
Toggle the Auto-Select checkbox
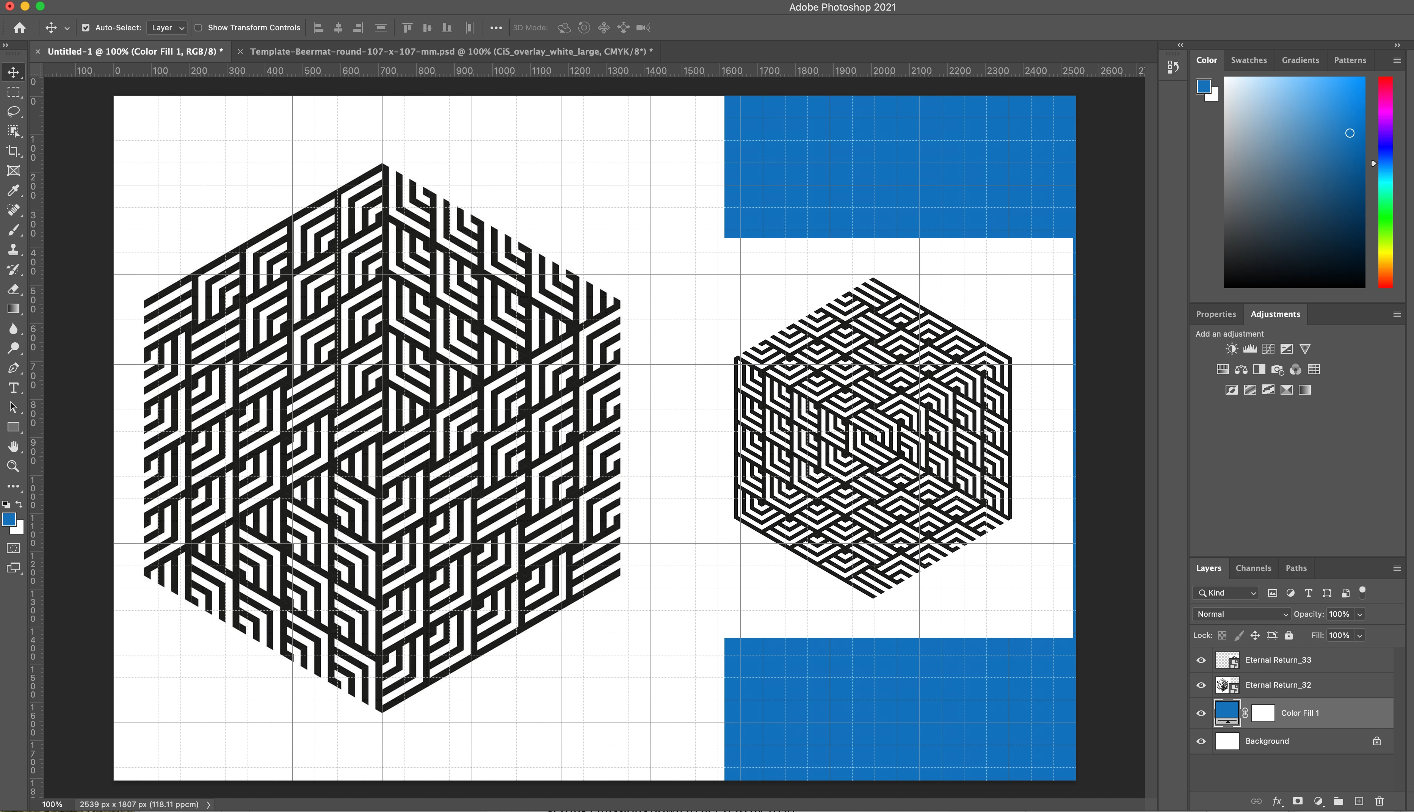(85, 28)
